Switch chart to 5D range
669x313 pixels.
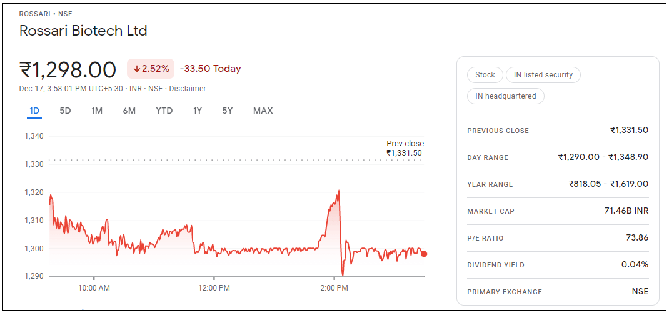[x=65, y=111]
